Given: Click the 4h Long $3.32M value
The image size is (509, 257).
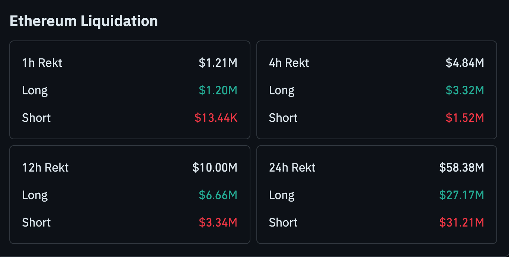Looking at the screenshot, I should coord(465,90).
